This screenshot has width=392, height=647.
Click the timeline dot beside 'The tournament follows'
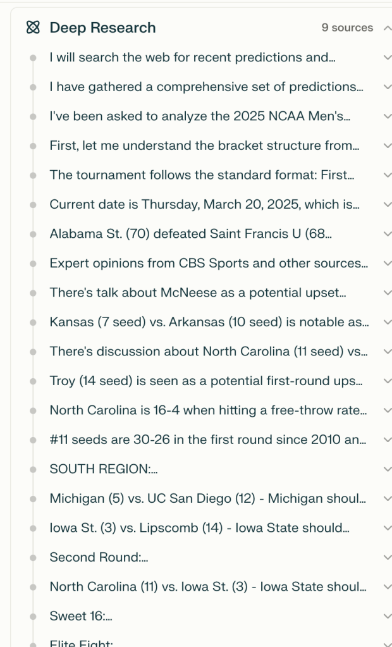tap(33, 175)
